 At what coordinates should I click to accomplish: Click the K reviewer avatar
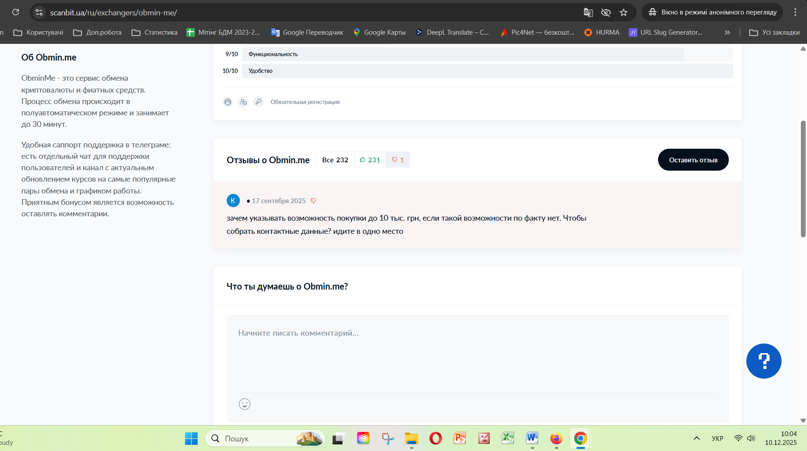coord(233,200)
